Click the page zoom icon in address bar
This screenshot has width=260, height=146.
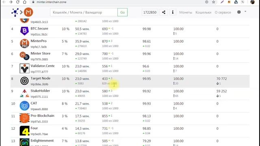point(207,2)
